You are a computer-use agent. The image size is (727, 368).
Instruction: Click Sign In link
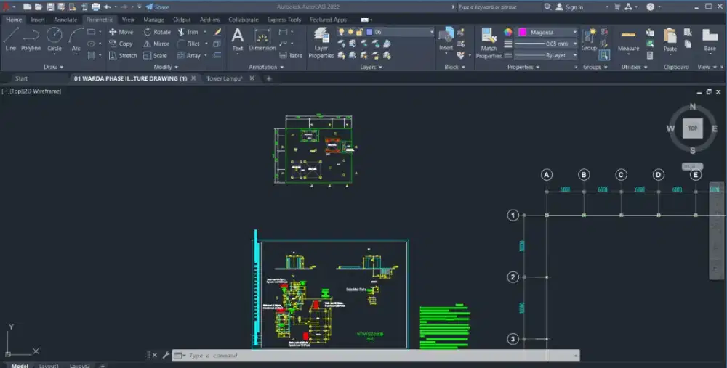coord(574,7)
